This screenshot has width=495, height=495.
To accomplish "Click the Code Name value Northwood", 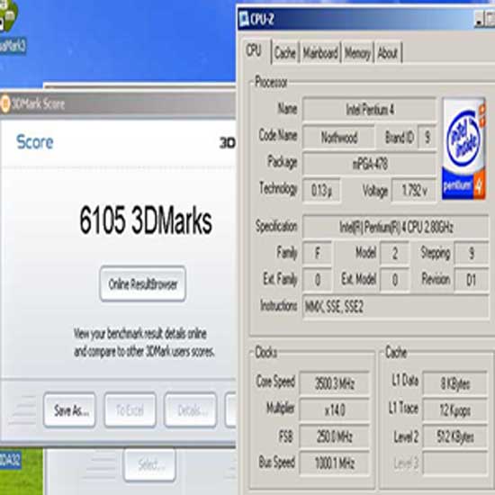I will click(339, 137).
